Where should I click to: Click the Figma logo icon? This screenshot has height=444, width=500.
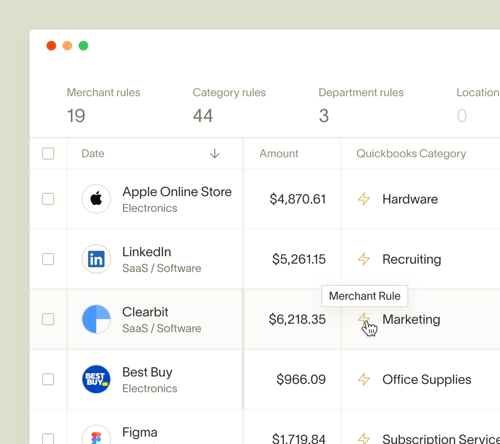click(96, 435)
